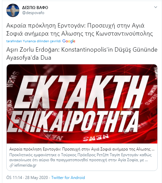Open the link card headline below image
Image resolution: width=162 pixels, height=183 pixels.
pos(82,149)
